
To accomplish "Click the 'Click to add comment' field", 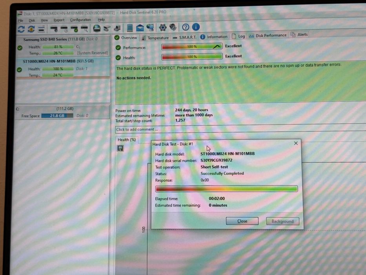I will pyautogui.click(x=240, y=128).
